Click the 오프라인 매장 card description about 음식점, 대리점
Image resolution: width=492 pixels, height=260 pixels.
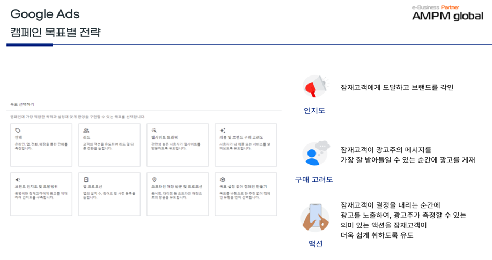point(176,195)
